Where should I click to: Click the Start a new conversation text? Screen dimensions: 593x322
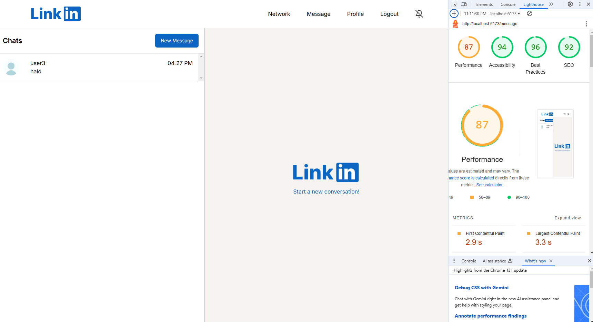pos(326,191)
